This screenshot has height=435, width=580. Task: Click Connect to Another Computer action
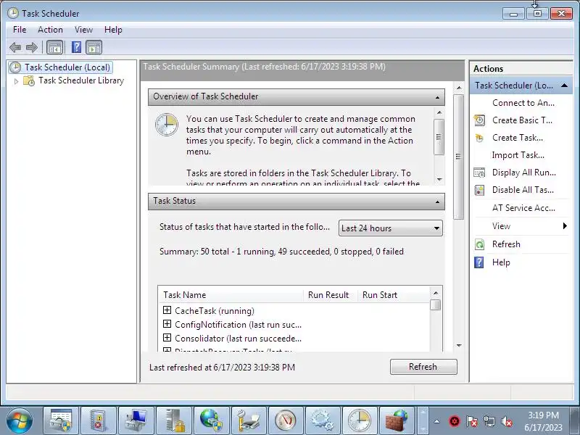pos(523,103)
